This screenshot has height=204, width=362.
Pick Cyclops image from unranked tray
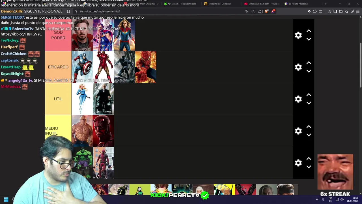click(x=161, y=190)
